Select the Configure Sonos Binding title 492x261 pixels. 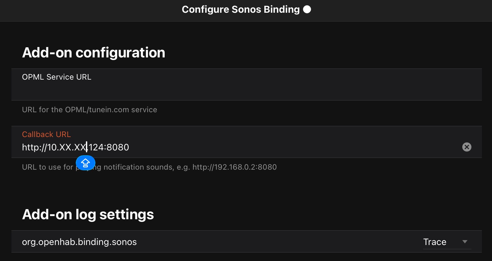(241, 9)
